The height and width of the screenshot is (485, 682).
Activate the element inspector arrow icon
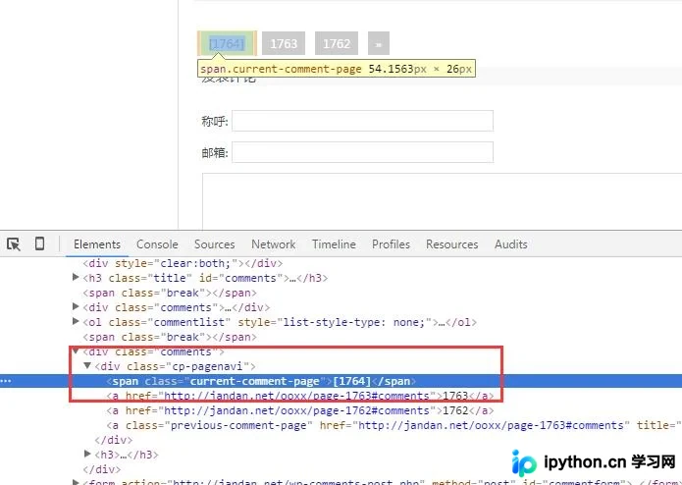pyautogui.click(x=14, y=244)
